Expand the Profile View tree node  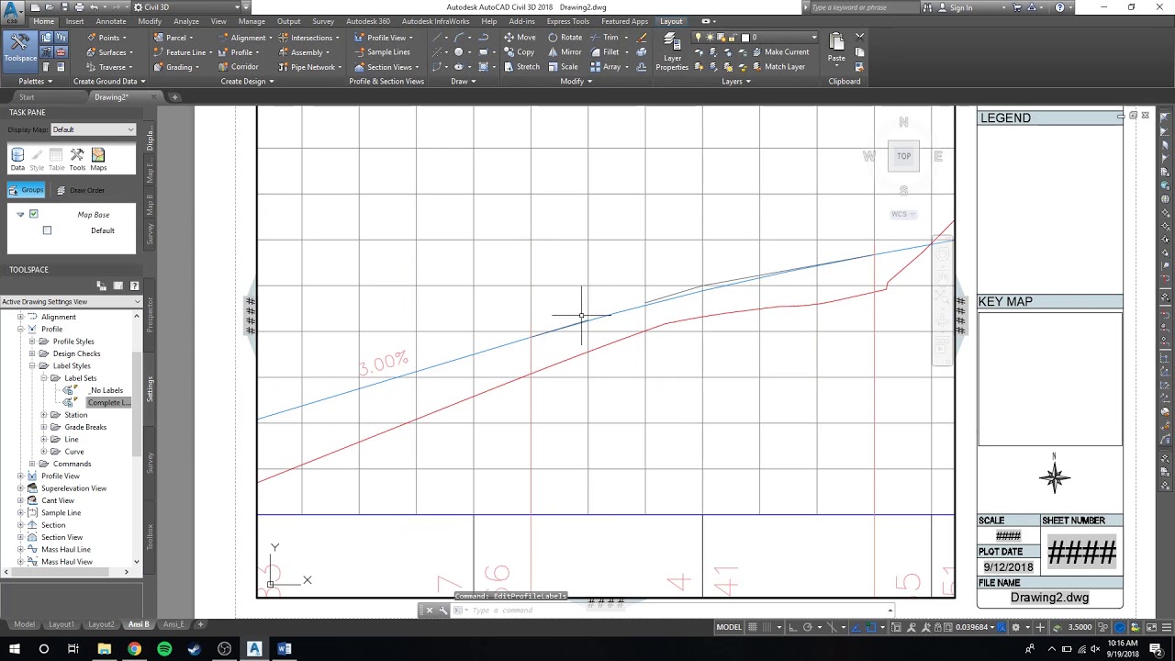(20, 476)
